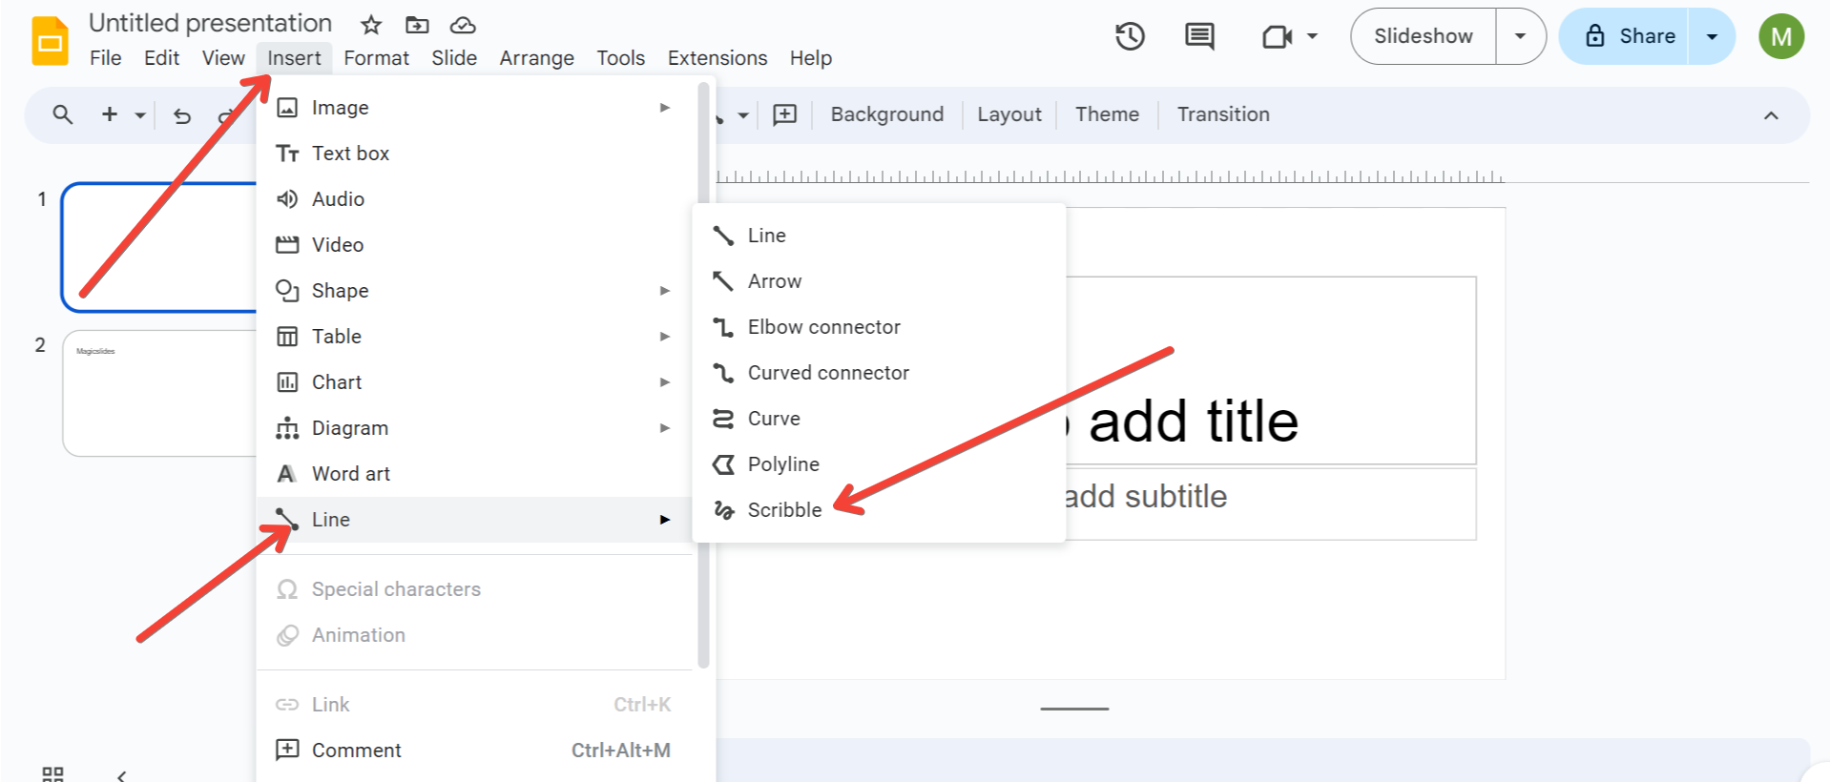The width and height of the screenshot is (1830, 782).
Task: Click the add comment toolbar icon
Action: (x=784, y=114)
